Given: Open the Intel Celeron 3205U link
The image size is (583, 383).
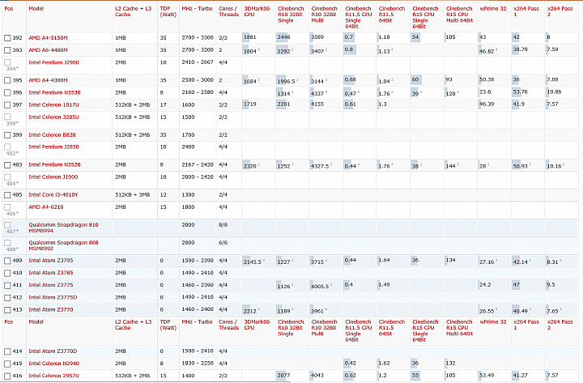Looking at the screenshot, I should point(54,117).
